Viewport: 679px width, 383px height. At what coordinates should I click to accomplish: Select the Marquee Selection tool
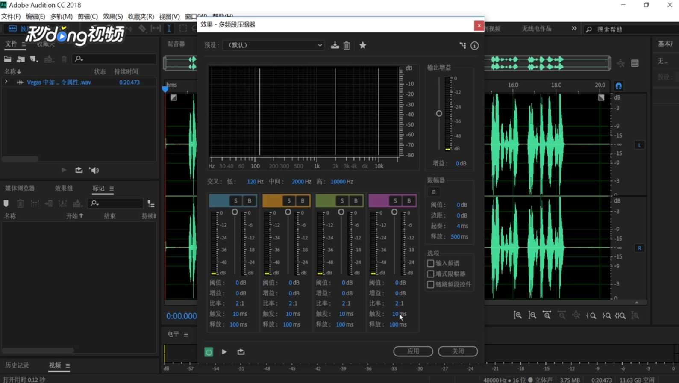click(x=183, y=29)
